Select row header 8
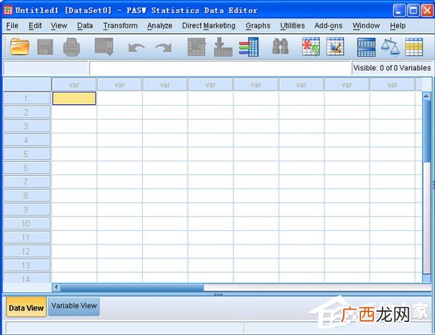435x335 pixels. pyautogui.click(x=27, y=196)
